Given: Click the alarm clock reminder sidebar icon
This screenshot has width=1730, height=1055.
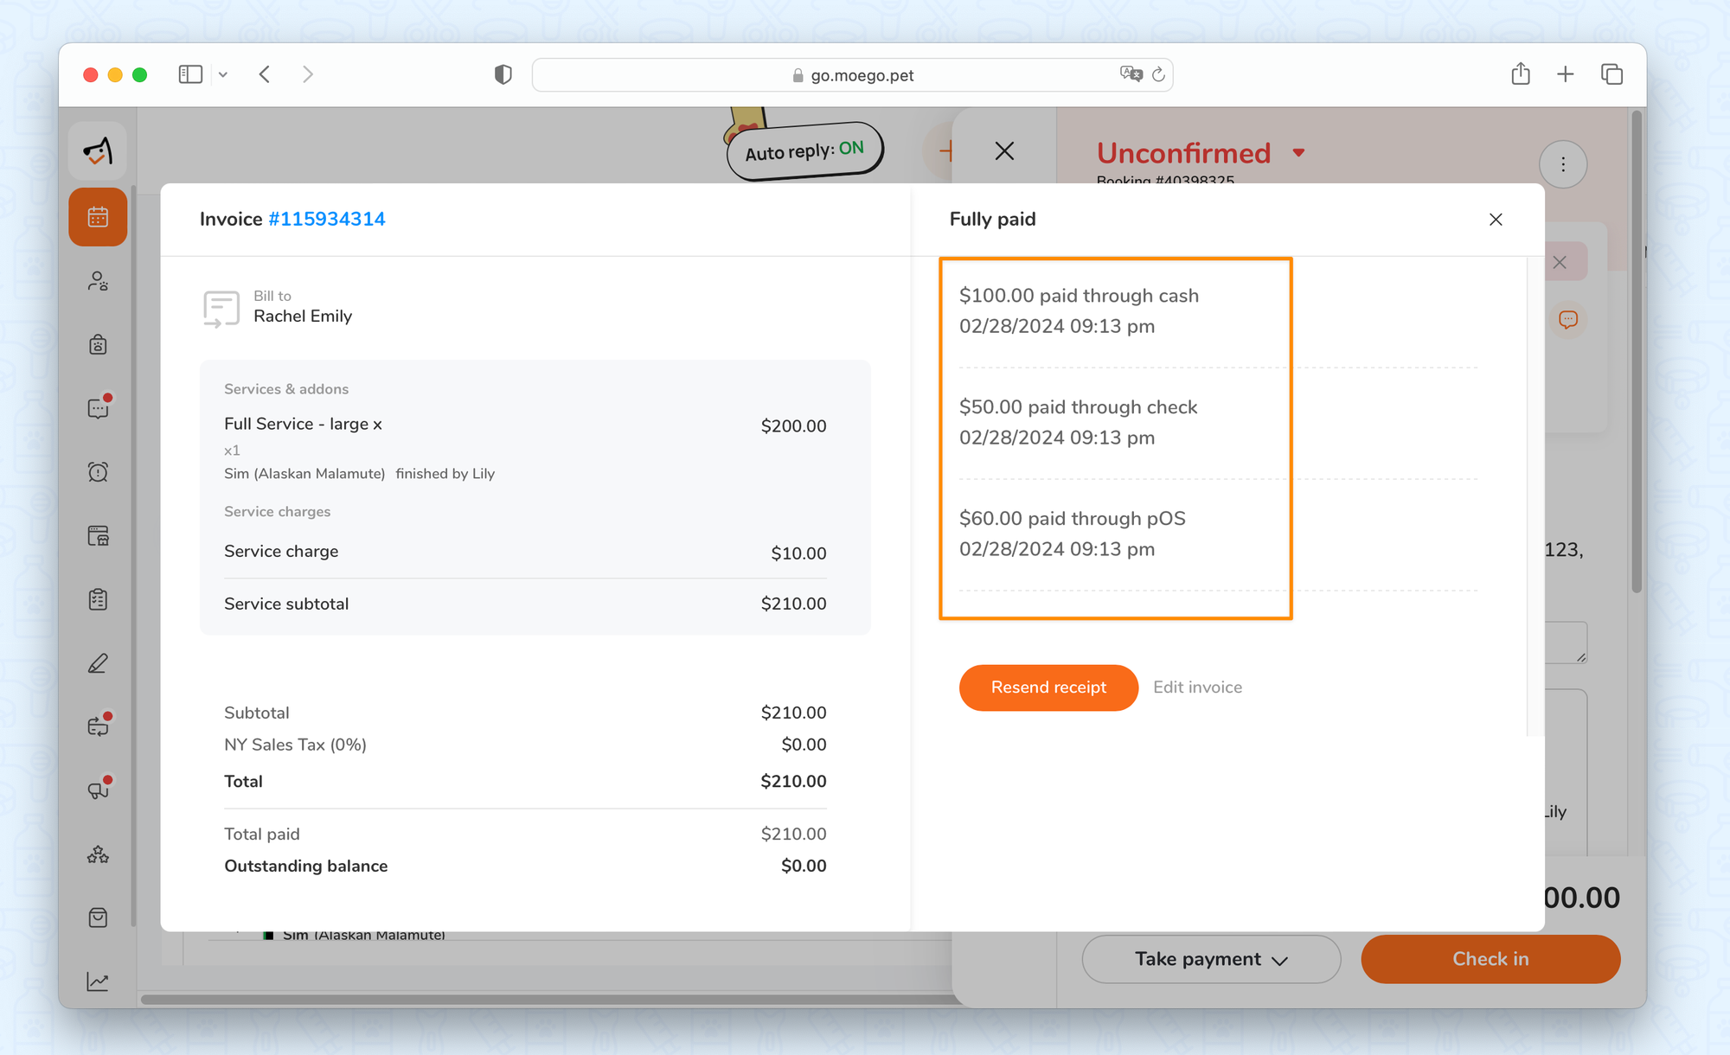Looking at the screenshot, I should [x=98, y=472].
